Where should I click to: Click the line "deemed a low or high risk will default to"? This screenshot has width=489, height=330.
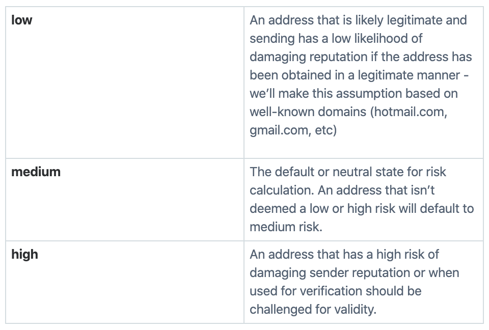click(362, 209)
